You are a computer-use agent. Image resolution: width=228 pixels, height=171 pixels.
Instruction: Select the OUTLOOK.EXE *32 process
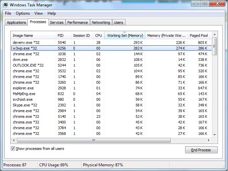[111, 65]
